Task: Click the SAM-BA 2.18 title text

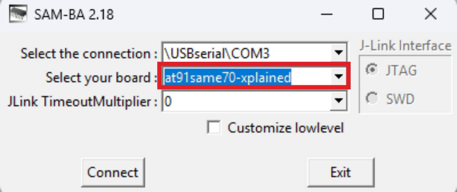Action: tap(74, 15)
